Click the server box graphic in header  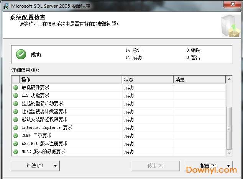pyautogui.click(x=230, y=26)
